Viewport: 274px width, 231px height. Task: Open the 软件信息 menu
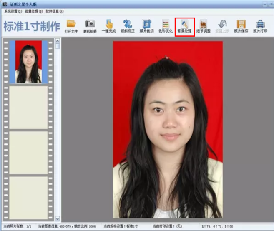pyautogui.click(x=55, y=11)
